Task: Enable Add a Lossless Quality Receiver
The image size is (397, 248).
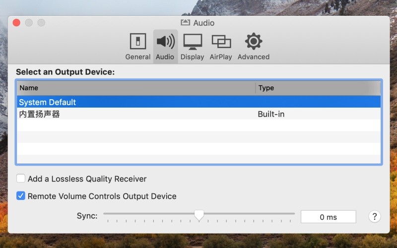Action: click(21, 179)
